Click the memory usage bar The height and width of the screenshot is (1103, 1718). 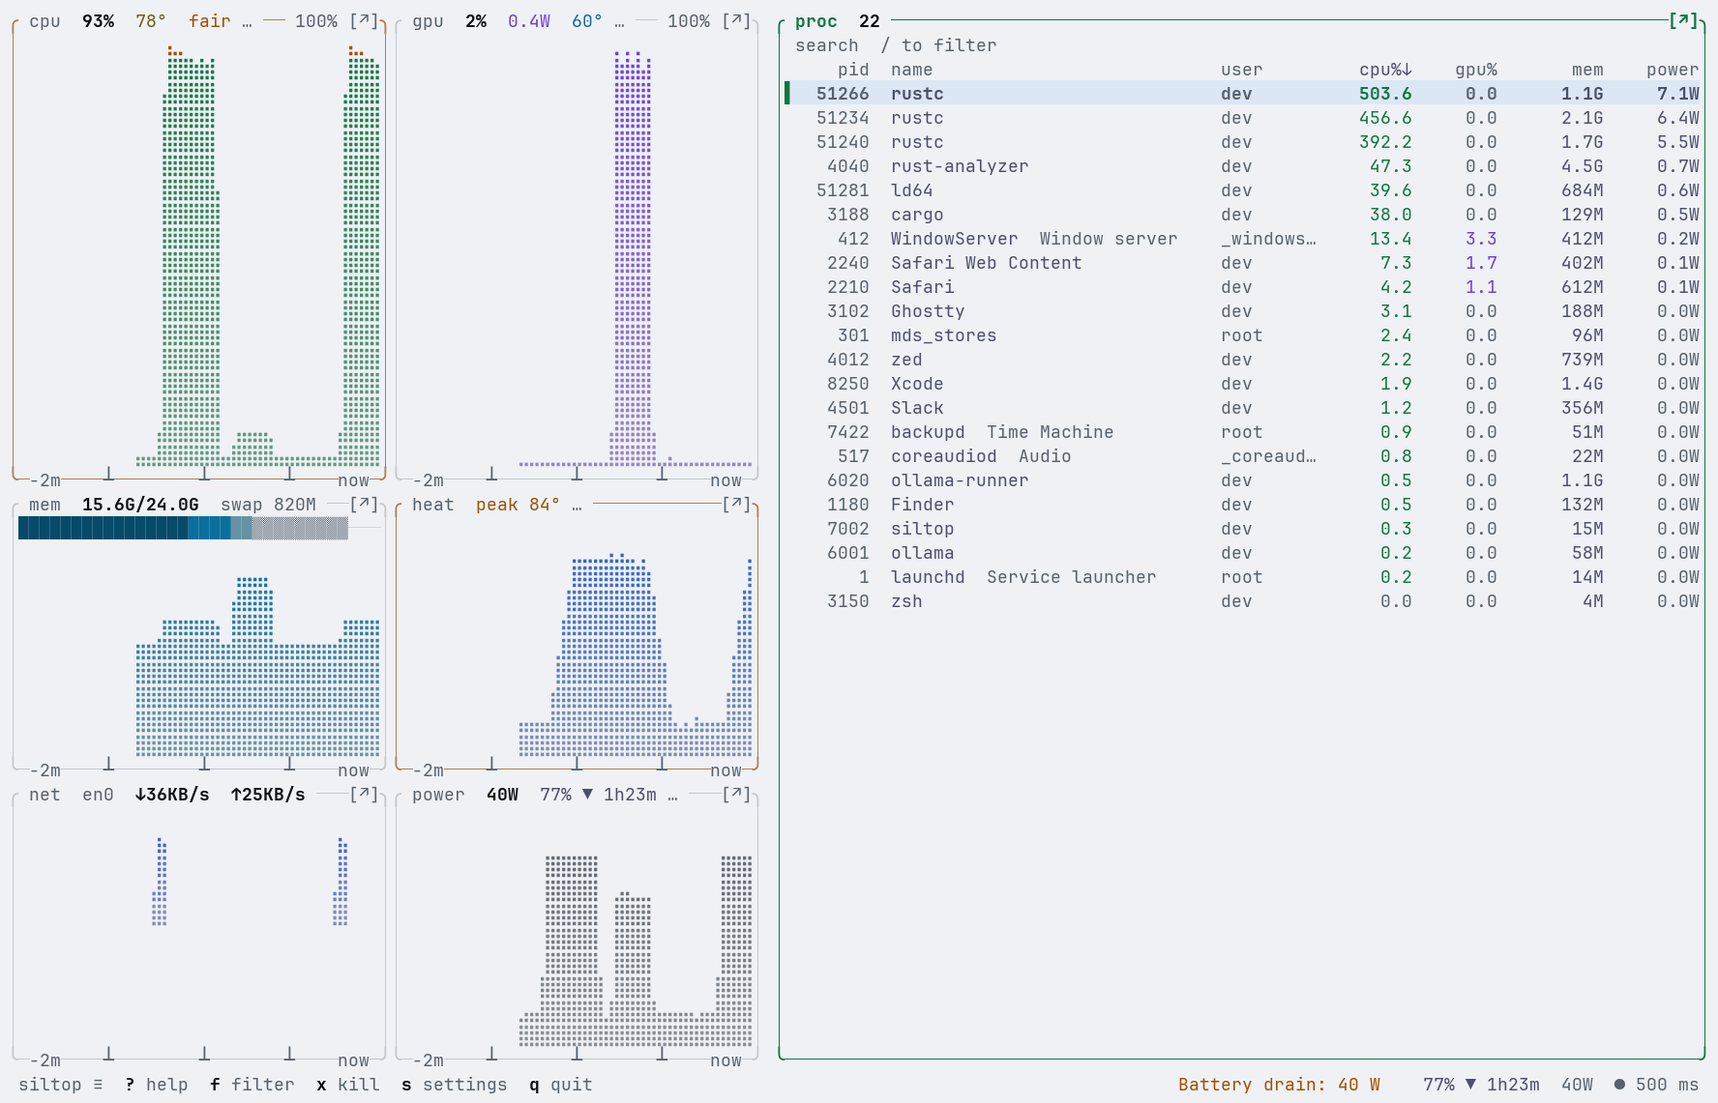[183, 528]
